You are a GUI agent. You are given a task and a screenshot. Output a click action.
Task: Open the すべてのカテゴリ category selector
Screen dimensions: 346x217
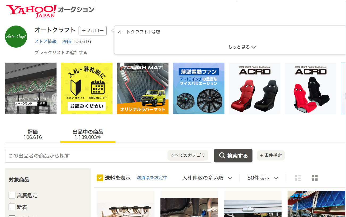[188, 155]
